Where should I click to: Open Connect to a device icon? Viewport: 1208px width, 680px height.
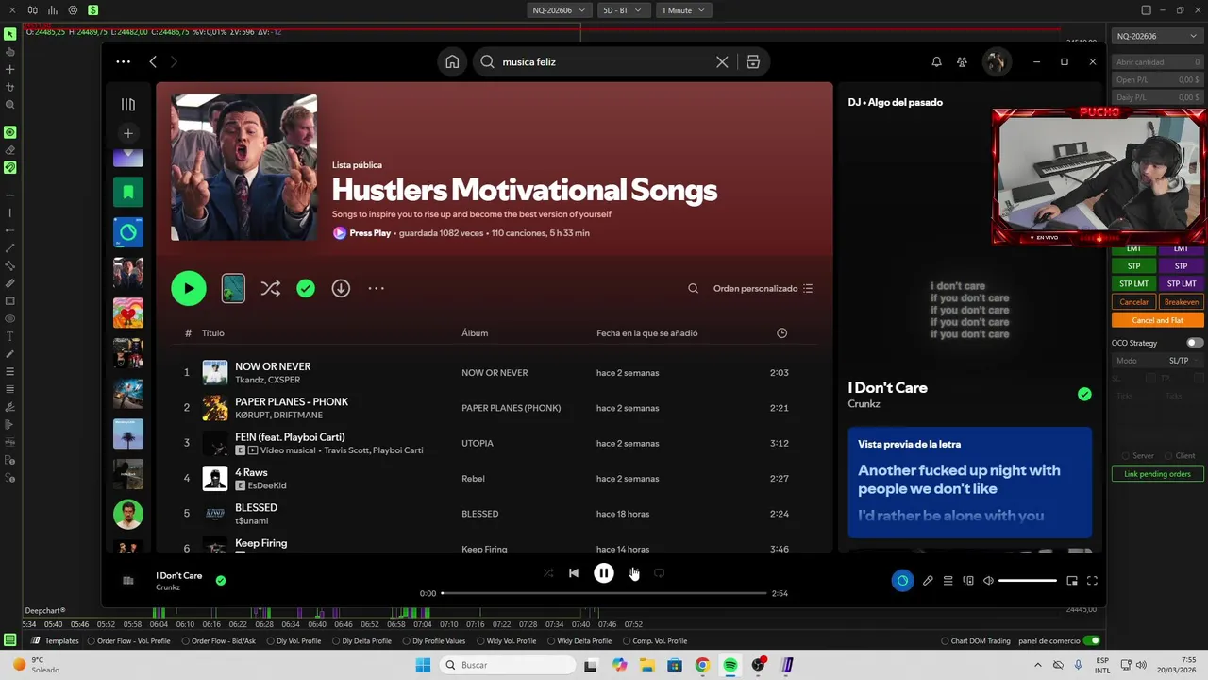tap(968, 581)
